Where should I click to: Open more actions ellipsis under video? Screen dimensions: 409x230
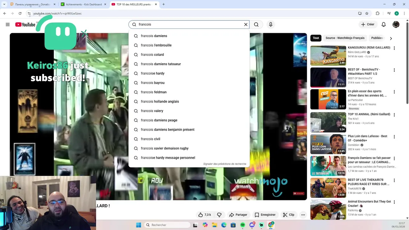[303, 215]
